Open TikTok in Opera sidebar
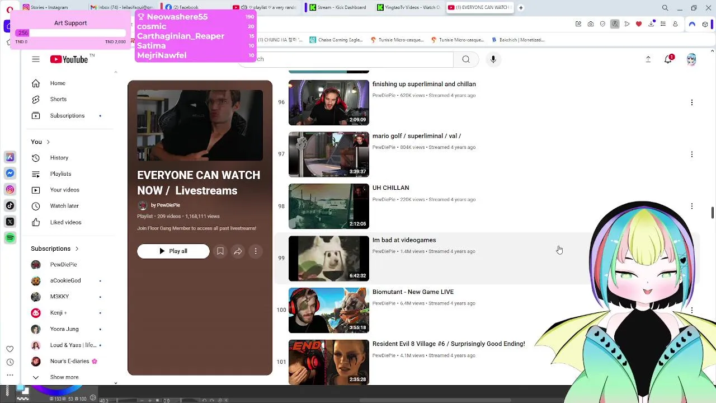The image size is (716, 403). [10, 206]
